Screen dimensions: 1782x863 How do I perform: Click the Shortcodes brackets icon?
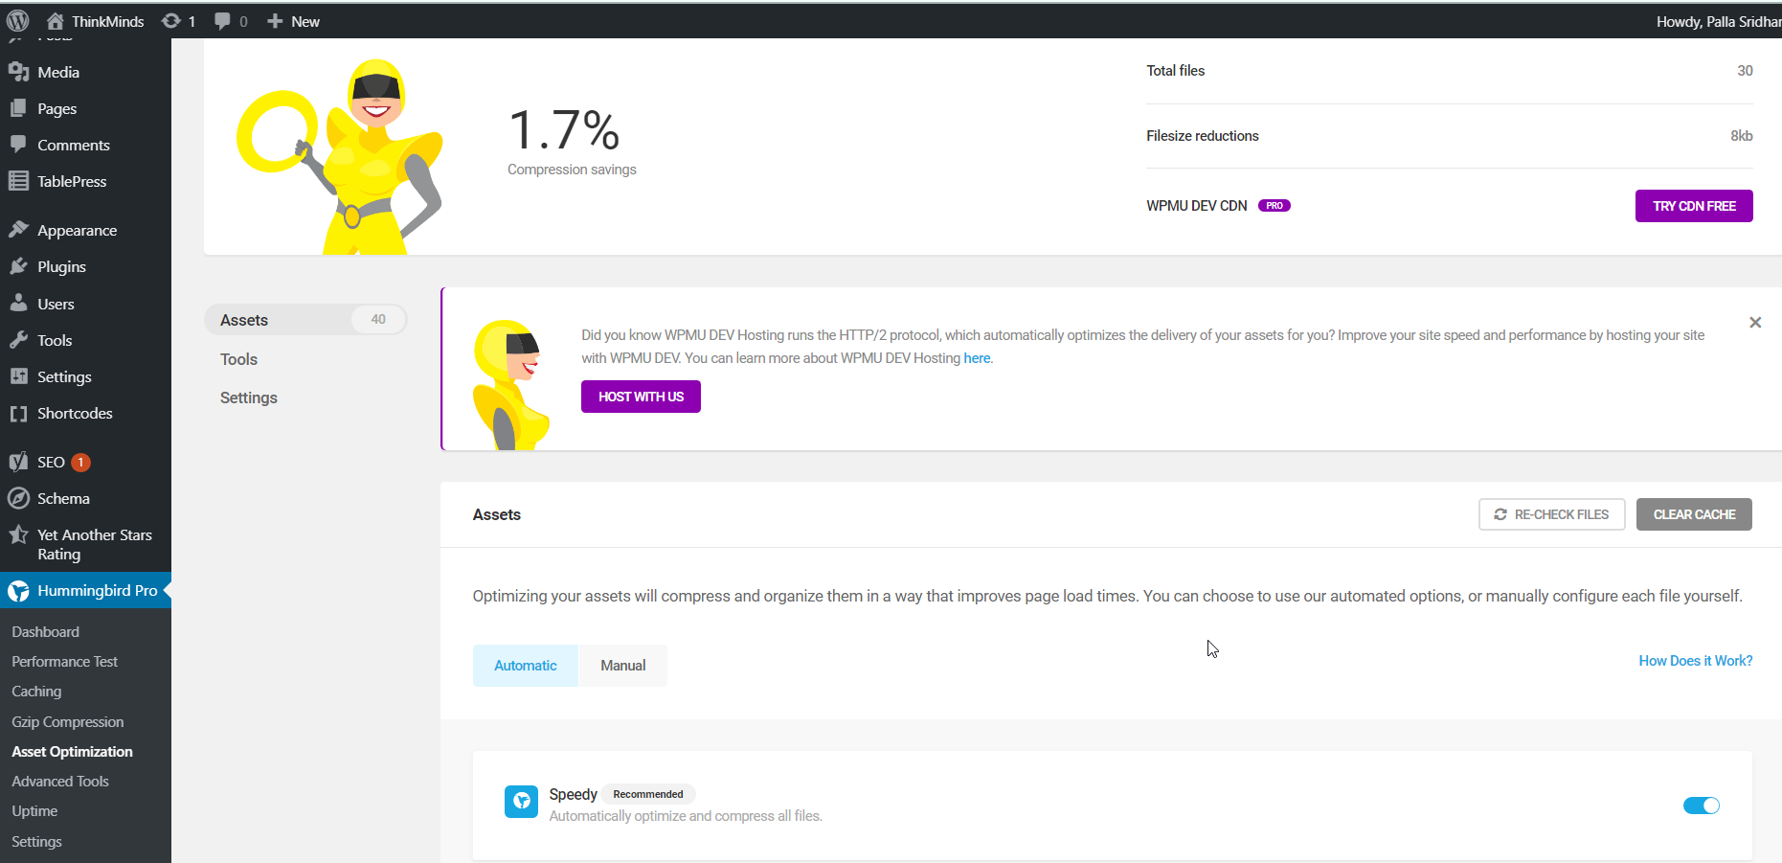pyautogui.click(x=18, y=414)
